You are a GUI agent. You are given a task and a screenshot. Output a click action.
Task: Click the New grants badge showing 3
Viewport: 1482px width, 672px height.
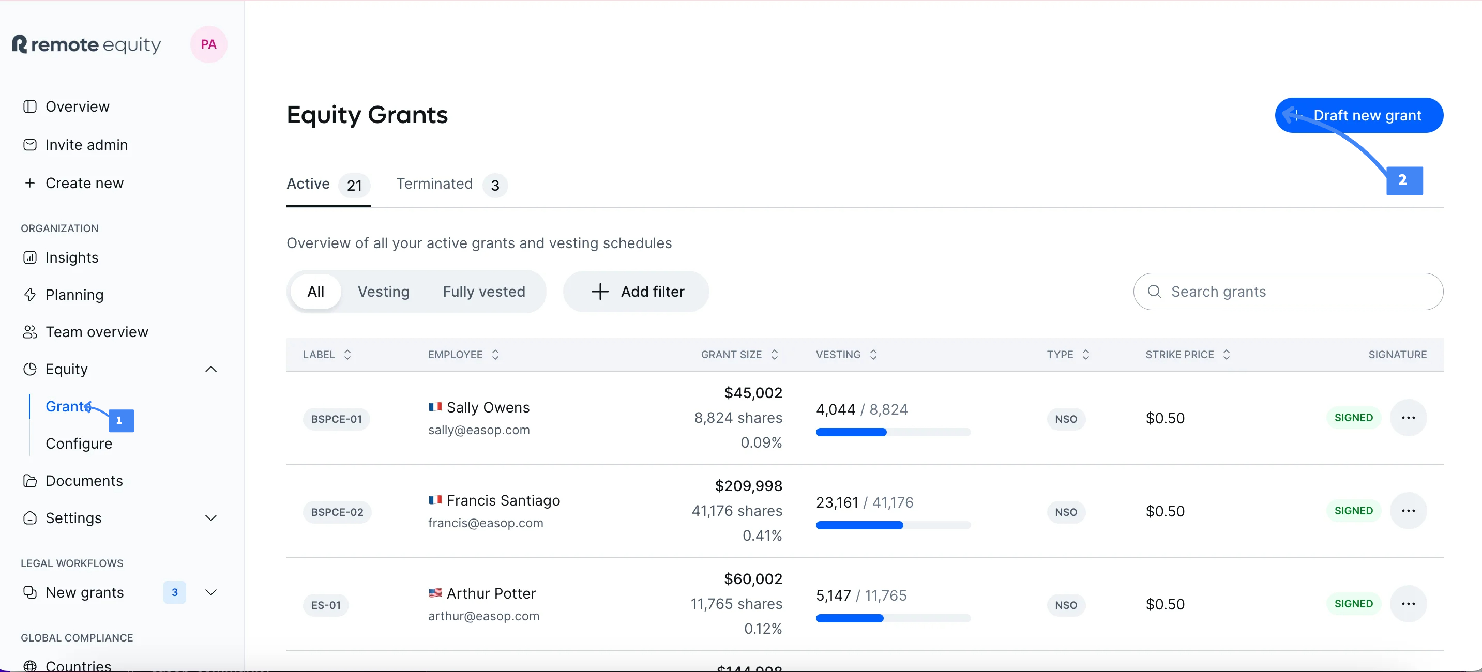point(174,592)
